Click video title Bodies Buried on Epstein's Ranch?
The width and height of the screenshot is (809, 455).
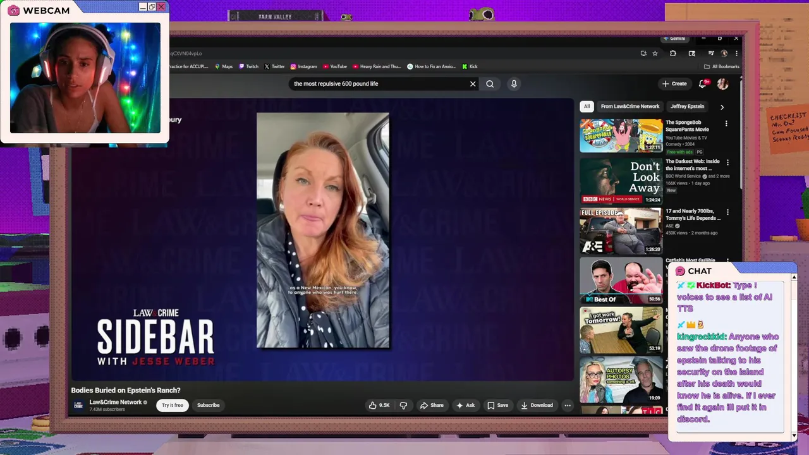pos(126,391)
